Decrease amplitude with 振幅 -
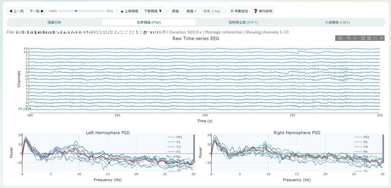 point(176,11)
